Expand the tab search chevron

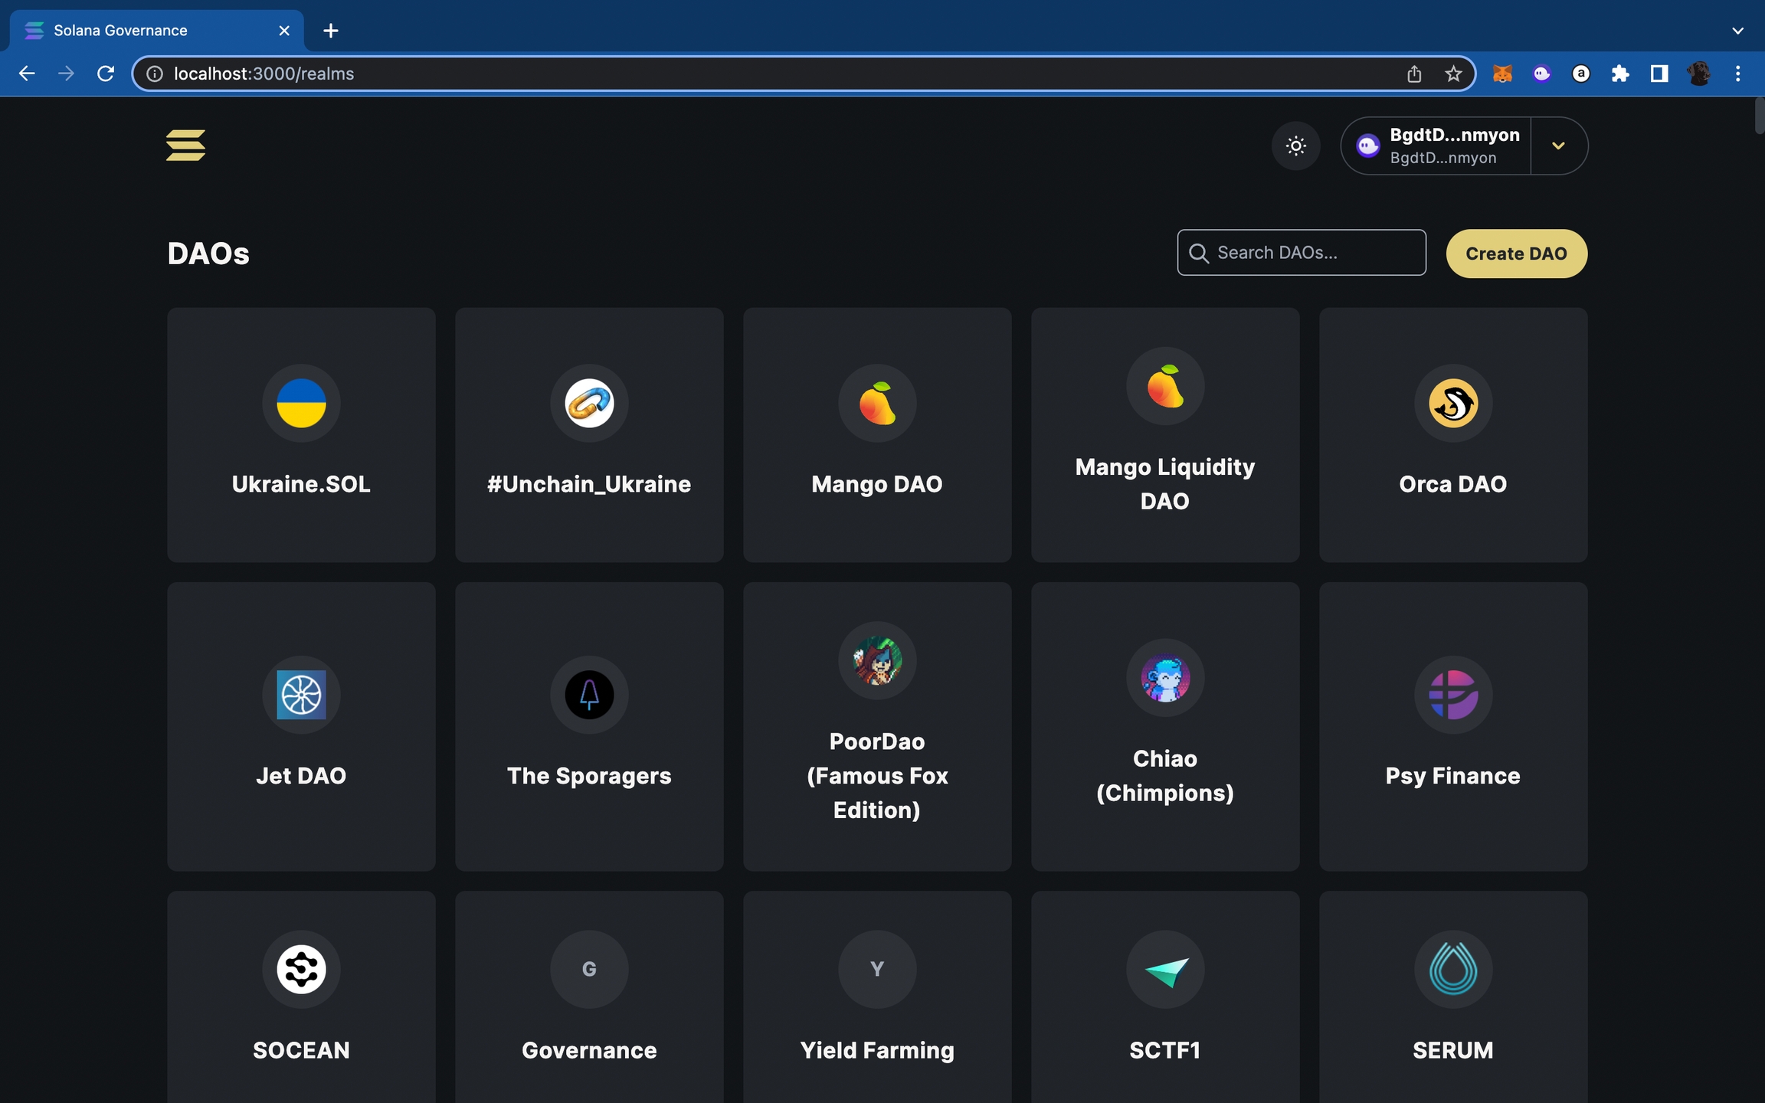pyautogui.click(x=1737, y=31)
